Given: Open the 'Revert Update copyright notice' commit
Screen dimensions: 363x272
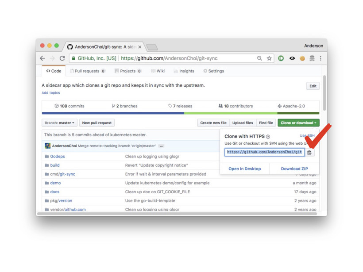Looking at the screenshot, I should (157, 165).
